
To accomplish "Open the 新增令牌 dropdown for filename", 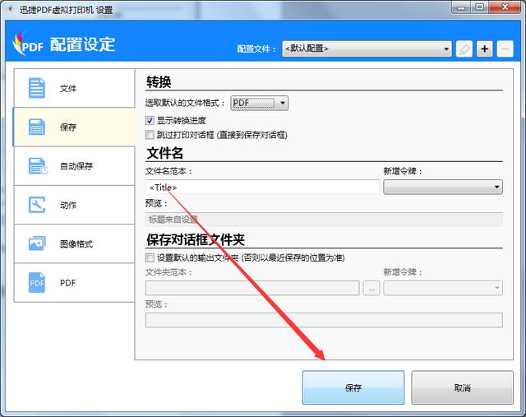I will pyautogui.click(x=442, y=188).
